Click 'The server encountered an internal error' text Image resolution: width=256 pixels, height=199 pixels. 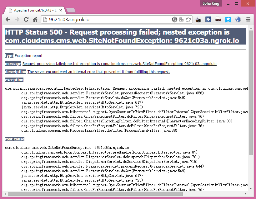pyautogui.click(x=98, y=72)
